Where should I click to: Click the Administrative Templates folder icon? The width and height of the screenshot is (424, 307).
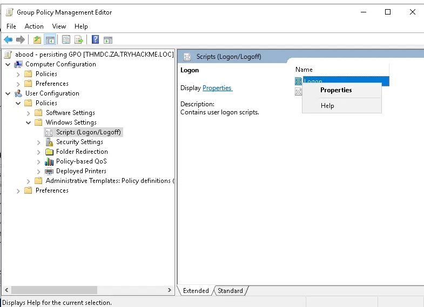(x=39, y=181)
